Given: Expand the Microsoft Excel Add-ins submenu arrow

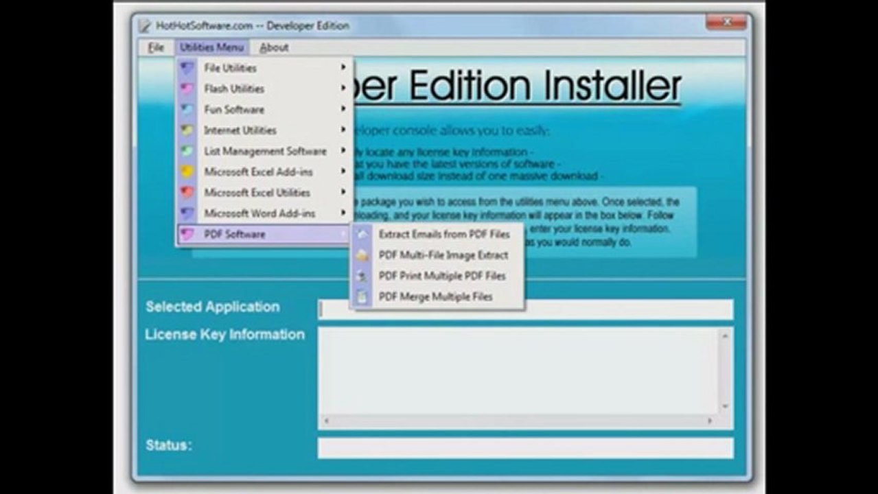Looking at the screenshot, I should coord(343,172).
